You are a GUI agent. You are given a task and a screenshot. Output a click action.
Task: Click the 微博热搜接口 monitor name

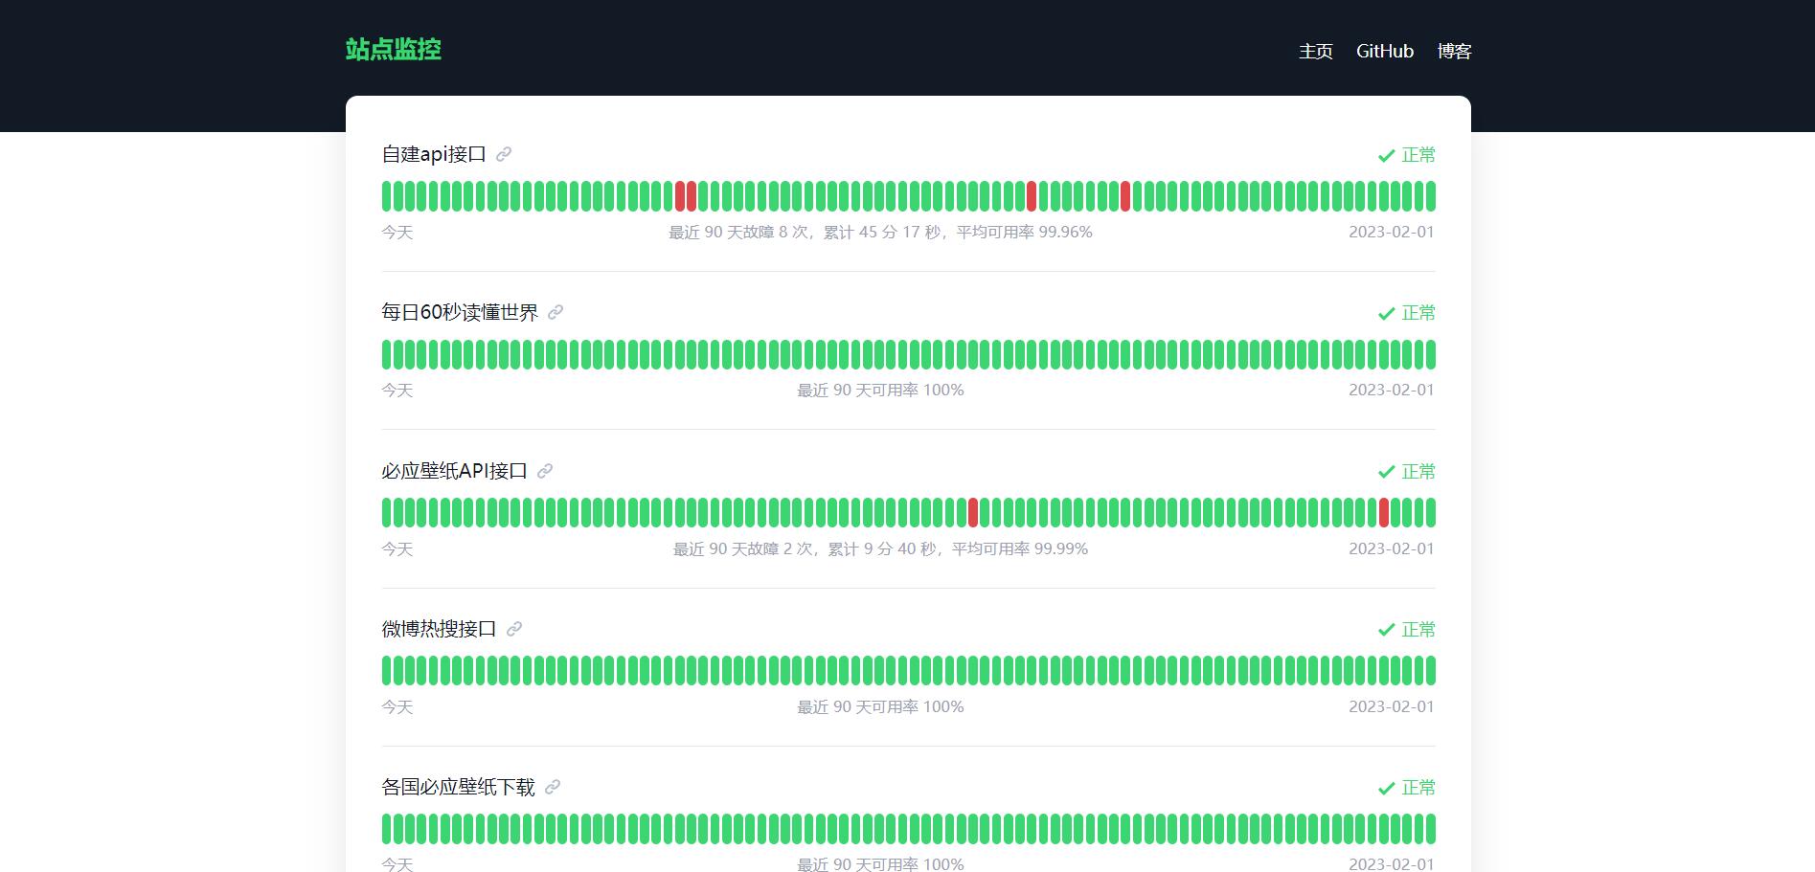click(439, 629)
